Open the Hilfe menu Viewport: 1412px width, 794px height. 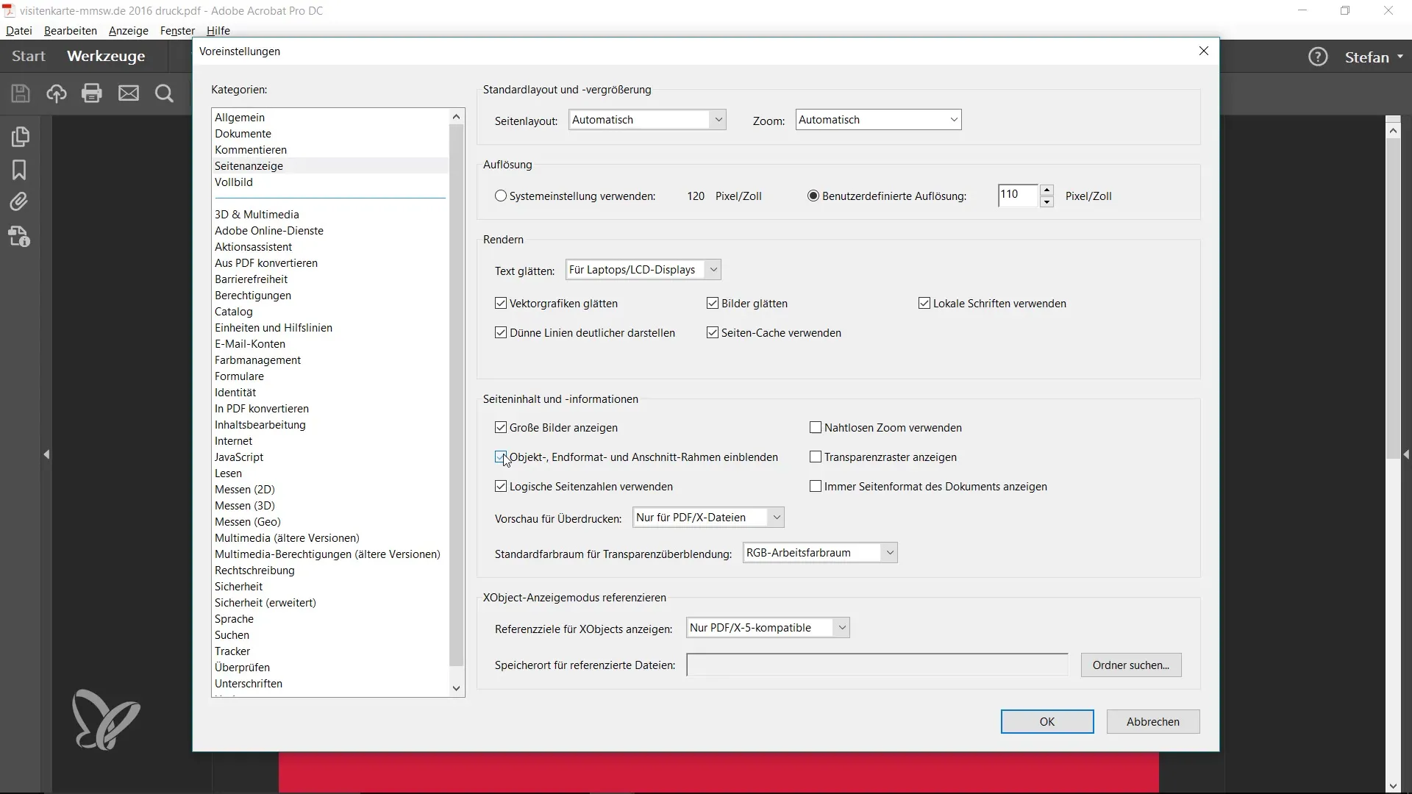click(x=218, y=31)
